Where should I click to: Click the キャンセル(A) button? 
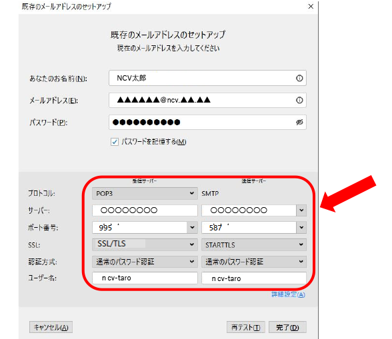51,327
